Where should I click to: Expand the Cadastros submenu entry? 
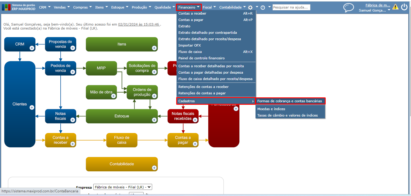click(216, 101)
